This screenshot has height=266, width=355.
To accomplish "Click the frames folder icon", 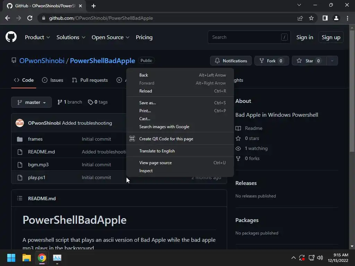I will (x=20, y=139).
